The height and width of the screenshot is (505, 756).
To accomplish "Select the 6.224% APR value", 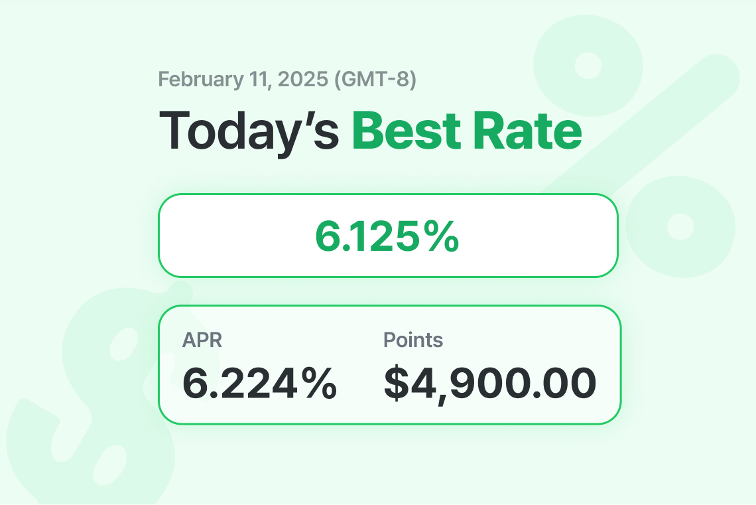I will pyautogui.click(x=259, y=383).
